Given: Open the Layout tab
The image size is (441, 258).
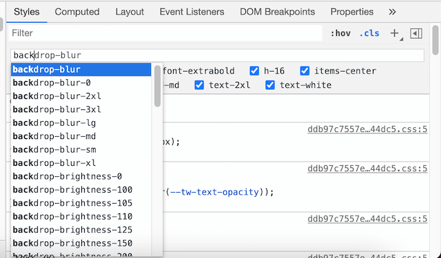Looking at the screenshot, I should coord(130,12).
